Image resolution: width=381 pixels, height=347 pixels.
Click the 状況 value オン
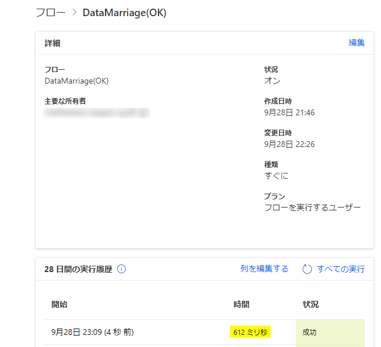point(272,81)
